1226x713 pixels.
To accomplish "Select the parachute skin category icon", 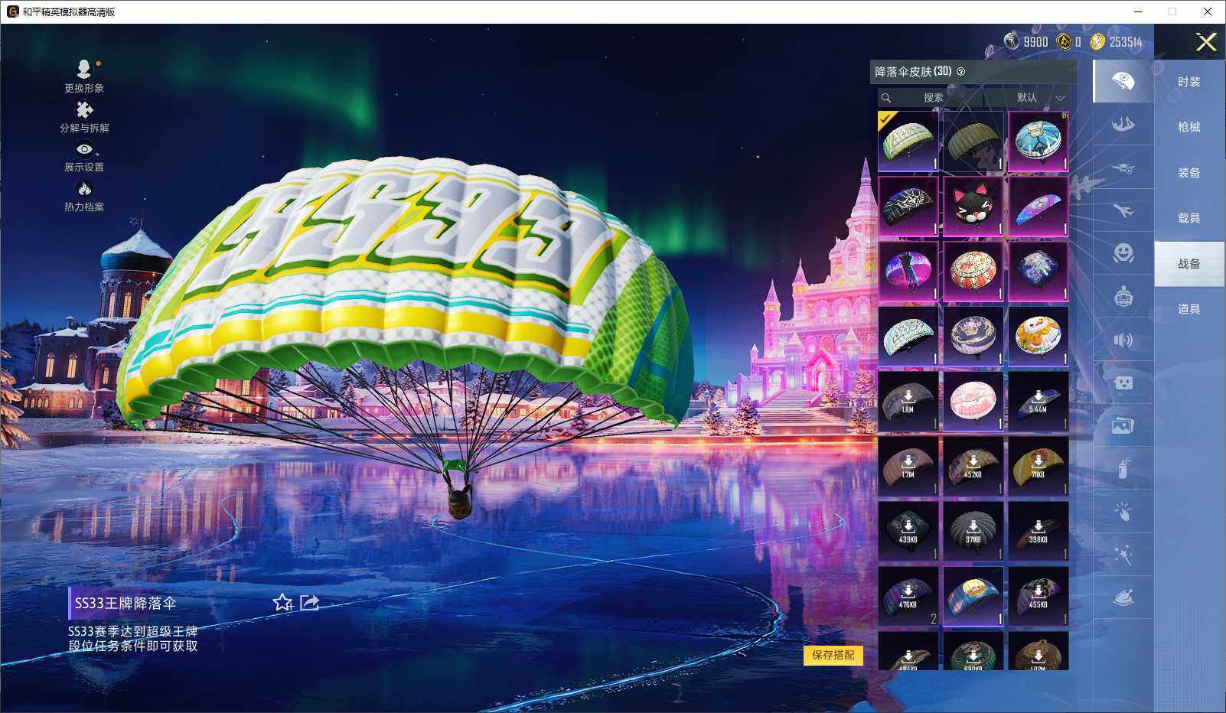I will coord(1123,81).
